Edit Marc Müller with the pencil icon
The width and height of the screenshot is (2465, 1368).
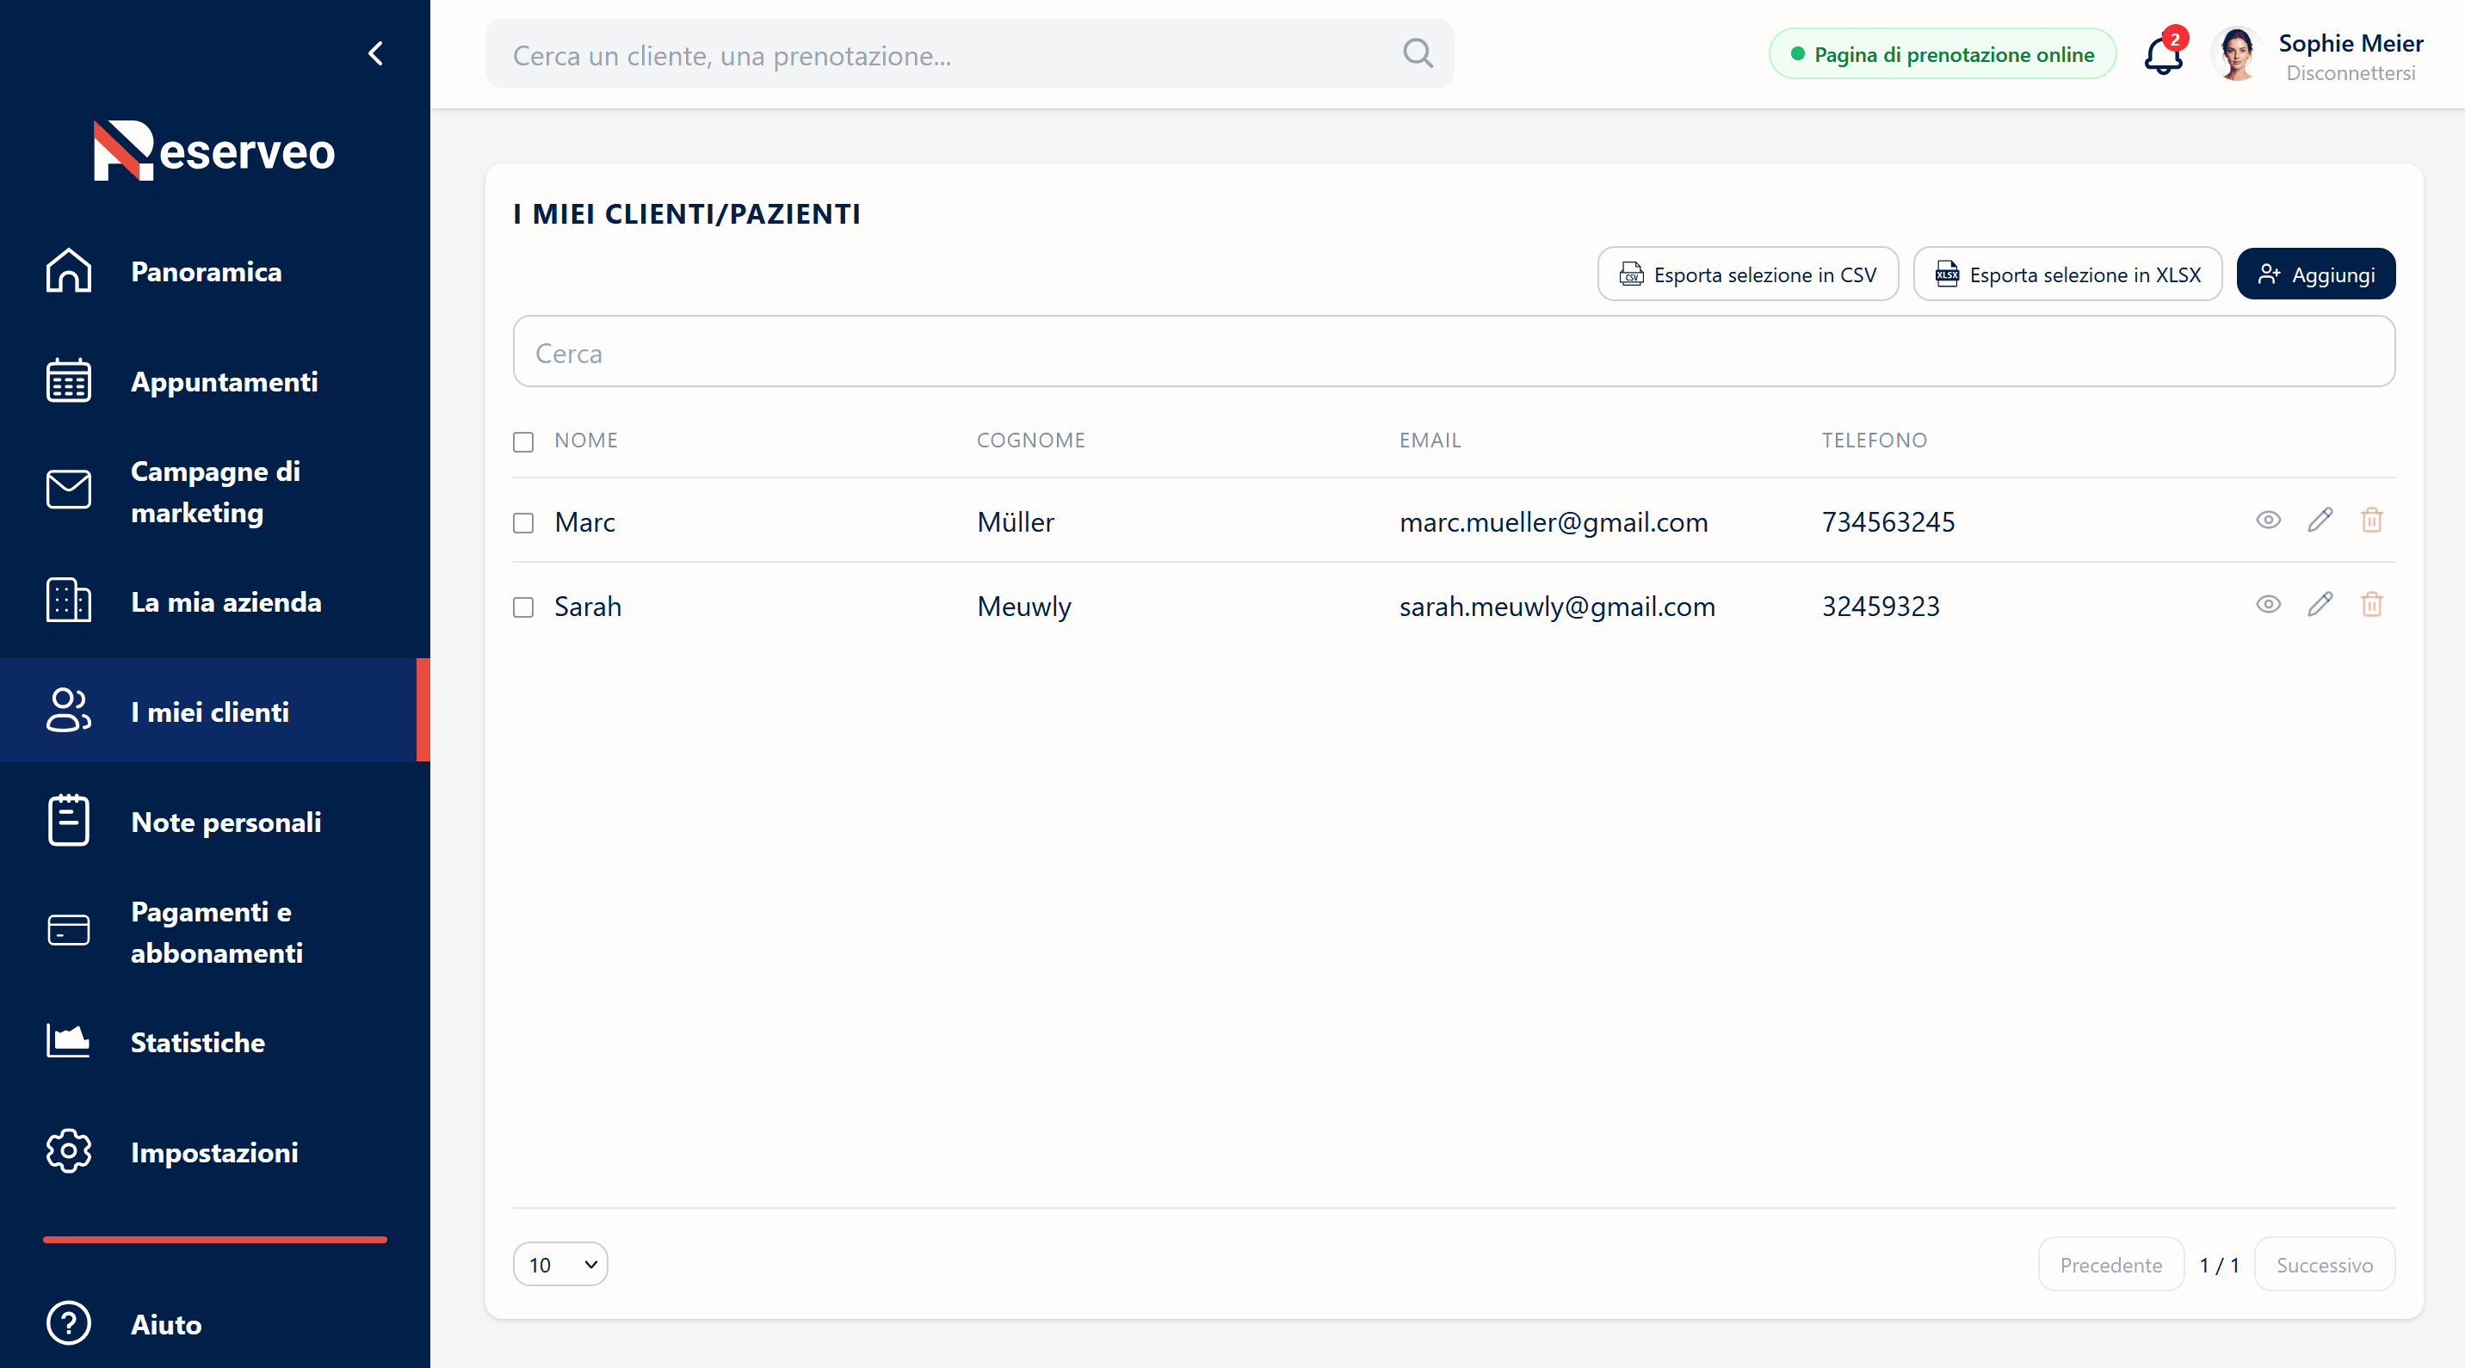tap(2320, 520)
